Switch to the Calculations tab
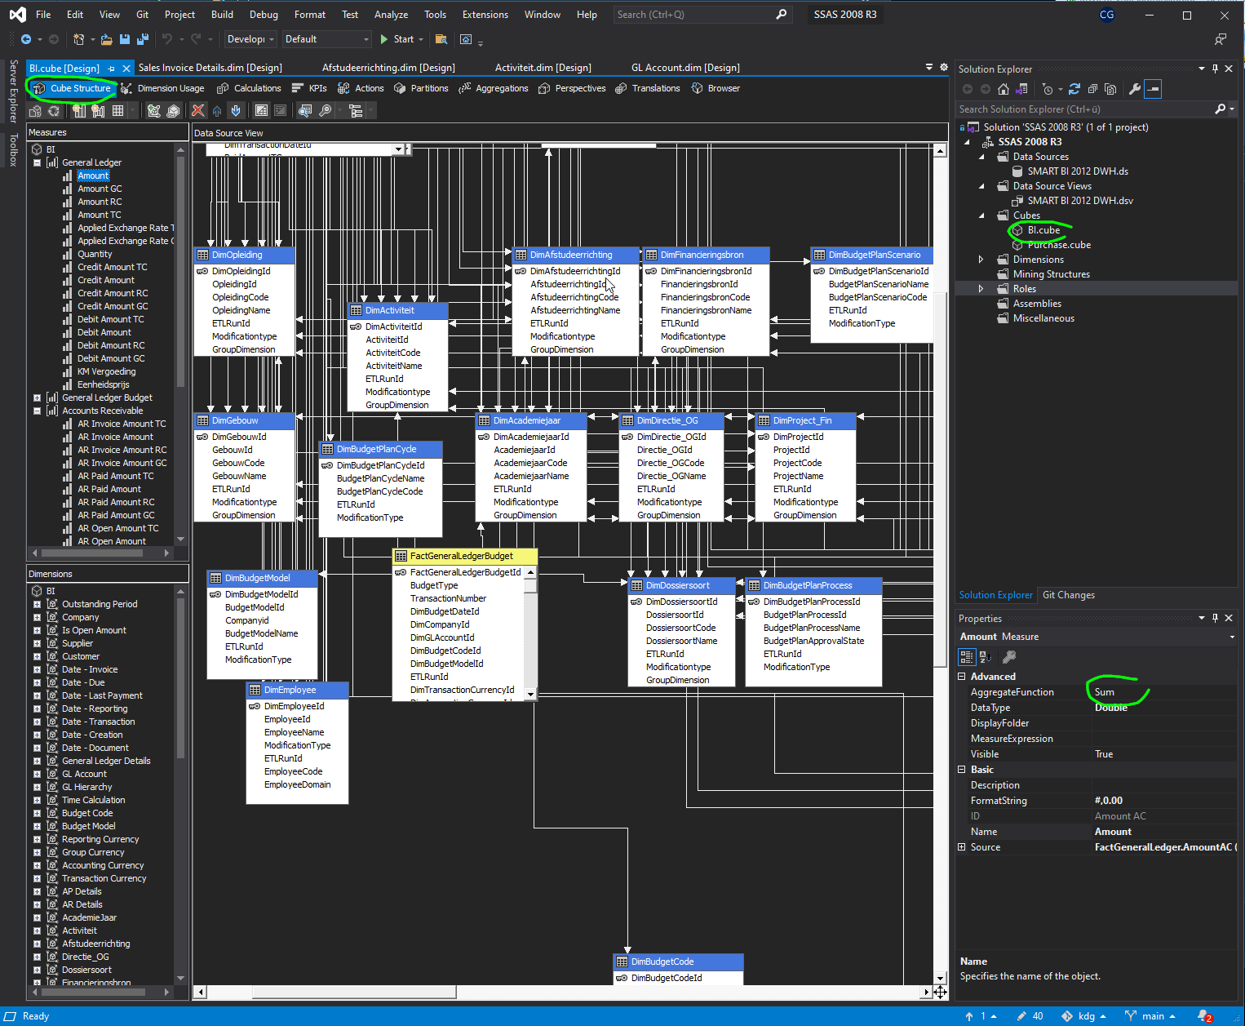Viewport: 1245px width, 1026px height. coord(249,88)
